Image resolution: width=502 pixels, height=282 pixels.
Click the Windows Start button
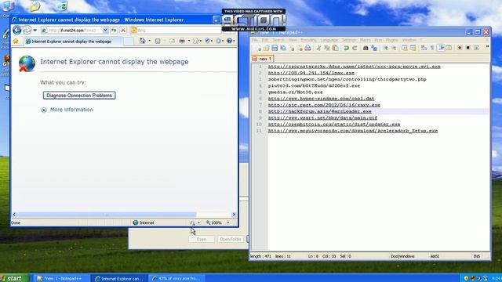(x=15, y=278)
